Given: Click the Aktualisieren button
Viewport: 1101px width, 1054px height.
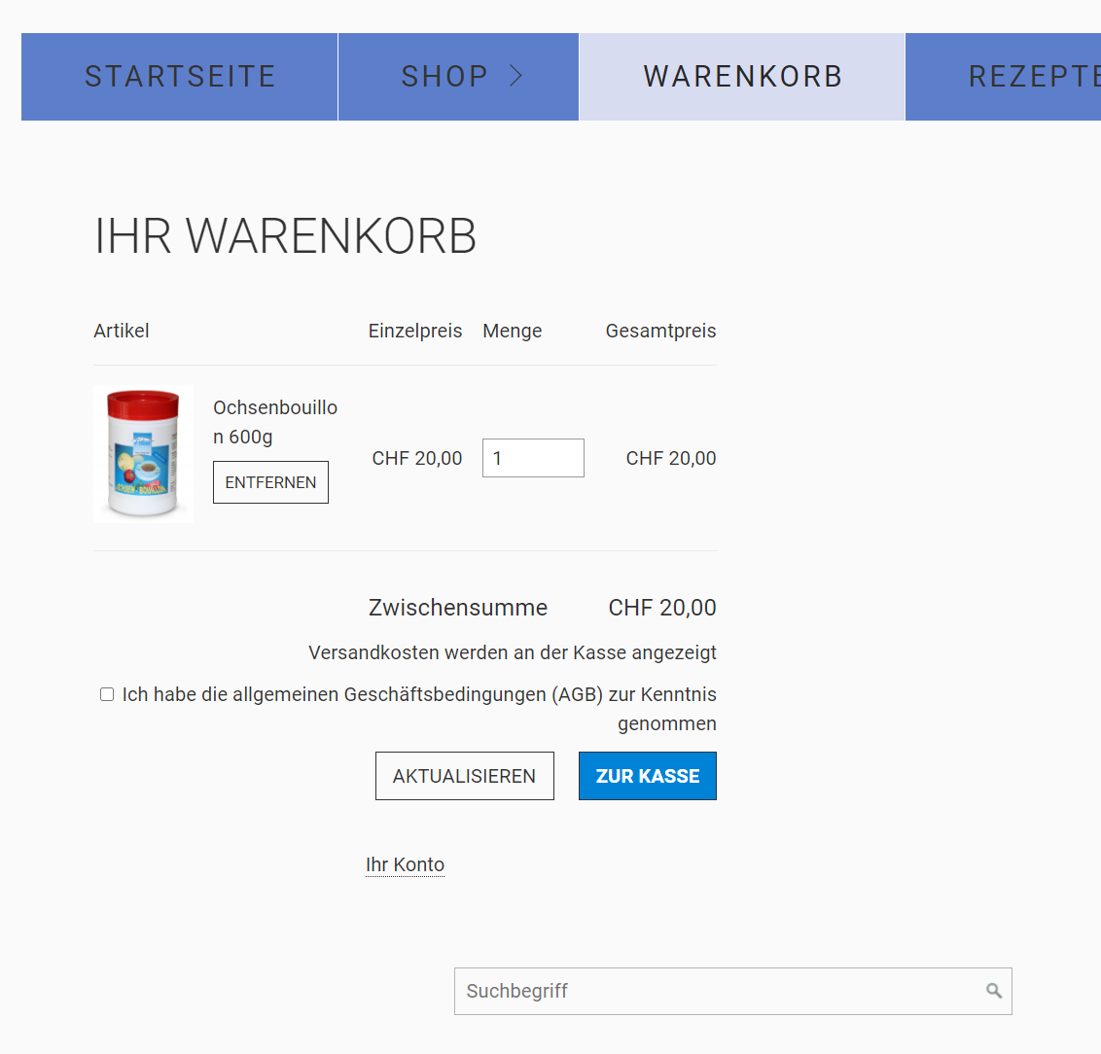Looking at the screenshot, I should click(x=465, y=776).
